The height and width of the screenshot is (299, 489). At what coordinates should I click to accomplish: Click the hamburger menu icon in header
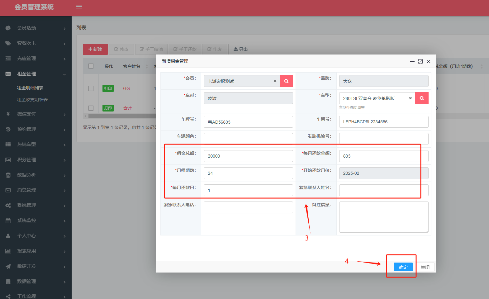click(79, 7)
